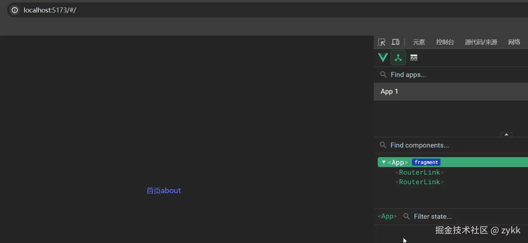
Task: Click the fragment badge next to App
Action: point(426,162)
